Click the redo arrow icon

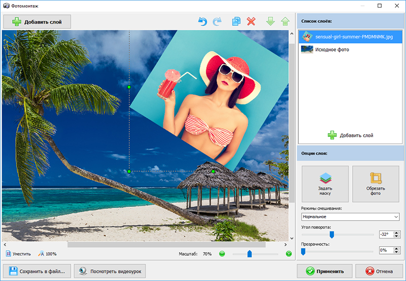pyautogui.click(x=217, y=22)
